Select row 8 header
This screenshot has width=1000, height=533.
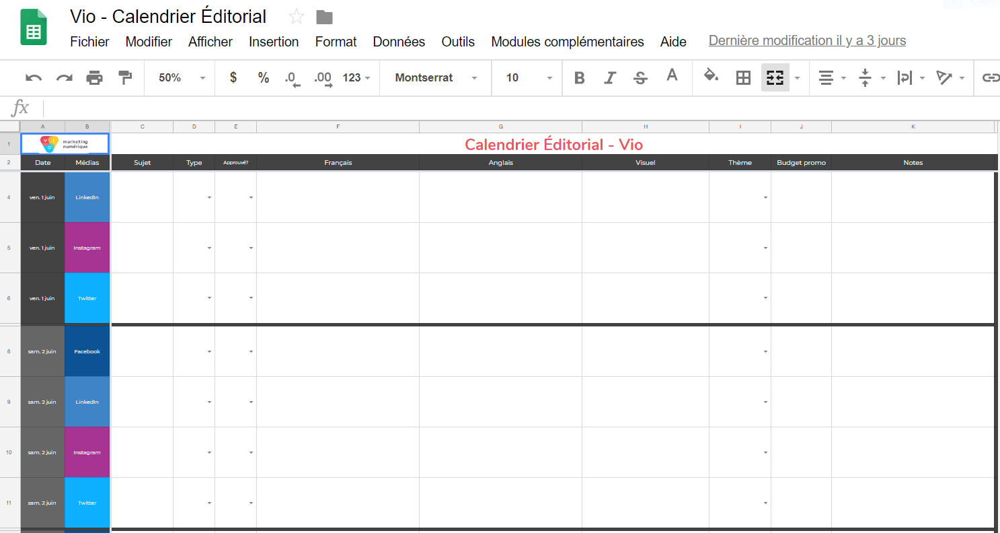9,351
